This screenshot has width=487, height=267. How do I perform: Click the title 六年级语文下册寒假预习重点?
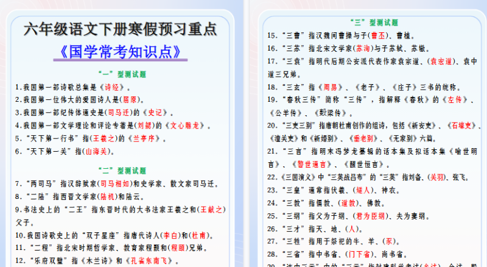(x=120, y=29)
